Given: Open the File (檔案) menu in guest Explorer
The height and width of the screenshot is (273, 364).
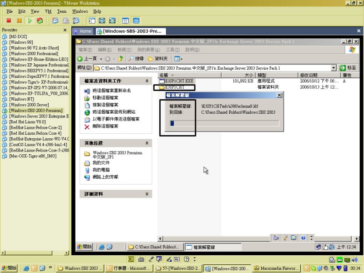Looking at the screenshot, I should tap(85, 50).
